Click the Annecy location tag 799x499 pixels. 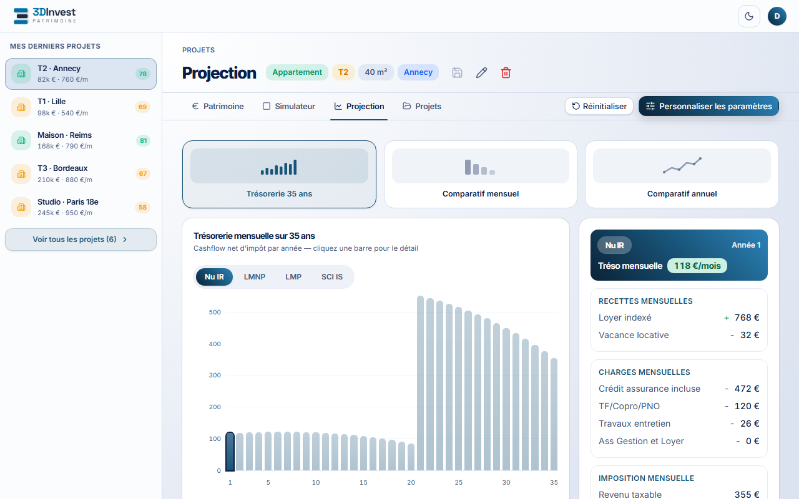click(418, 72)
